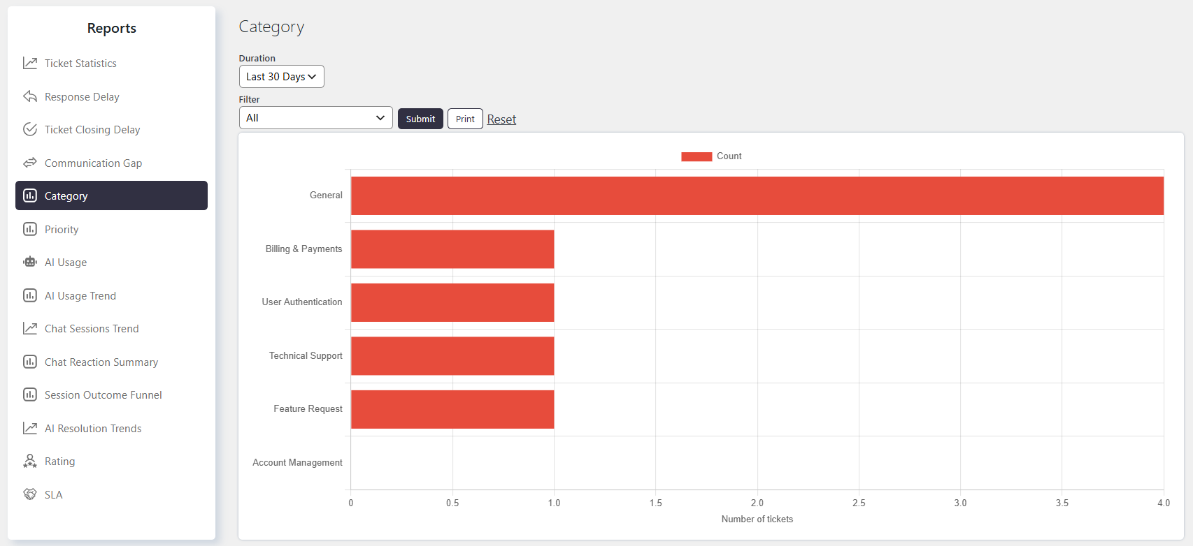Open the Ticket Statistics chart icon
The height and width of the screenshot is (546, 1193).
point(30,63)
